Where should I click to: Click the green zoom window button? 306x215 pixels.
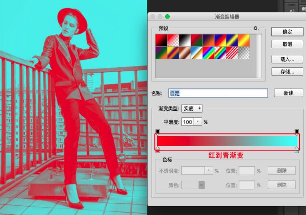167,17
